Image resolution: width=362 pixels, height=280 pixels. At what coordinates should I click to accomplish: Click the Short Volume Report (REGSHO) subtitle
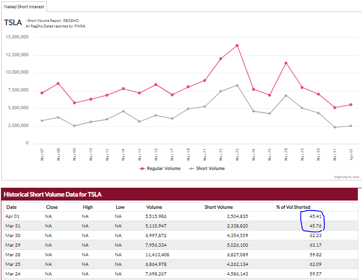tap(52, 21)
